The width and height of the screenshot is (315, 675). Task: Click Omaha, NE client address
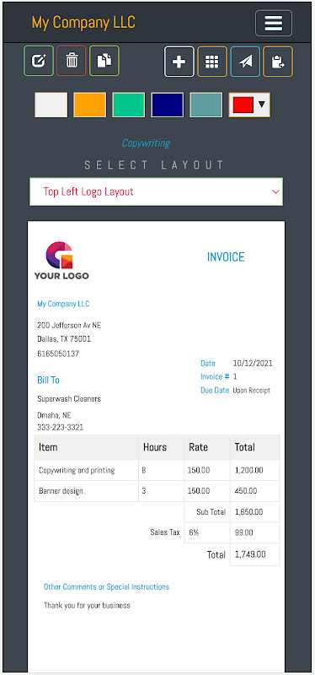(x=54, y=415)
